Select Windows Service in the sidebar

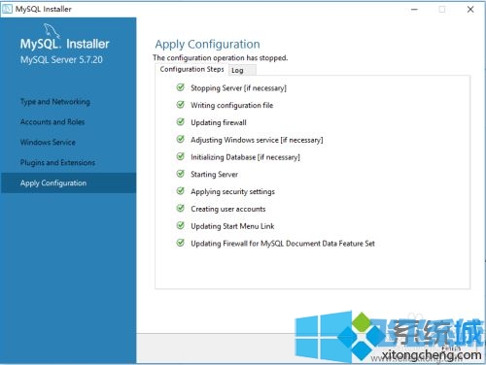coord(48,143)
